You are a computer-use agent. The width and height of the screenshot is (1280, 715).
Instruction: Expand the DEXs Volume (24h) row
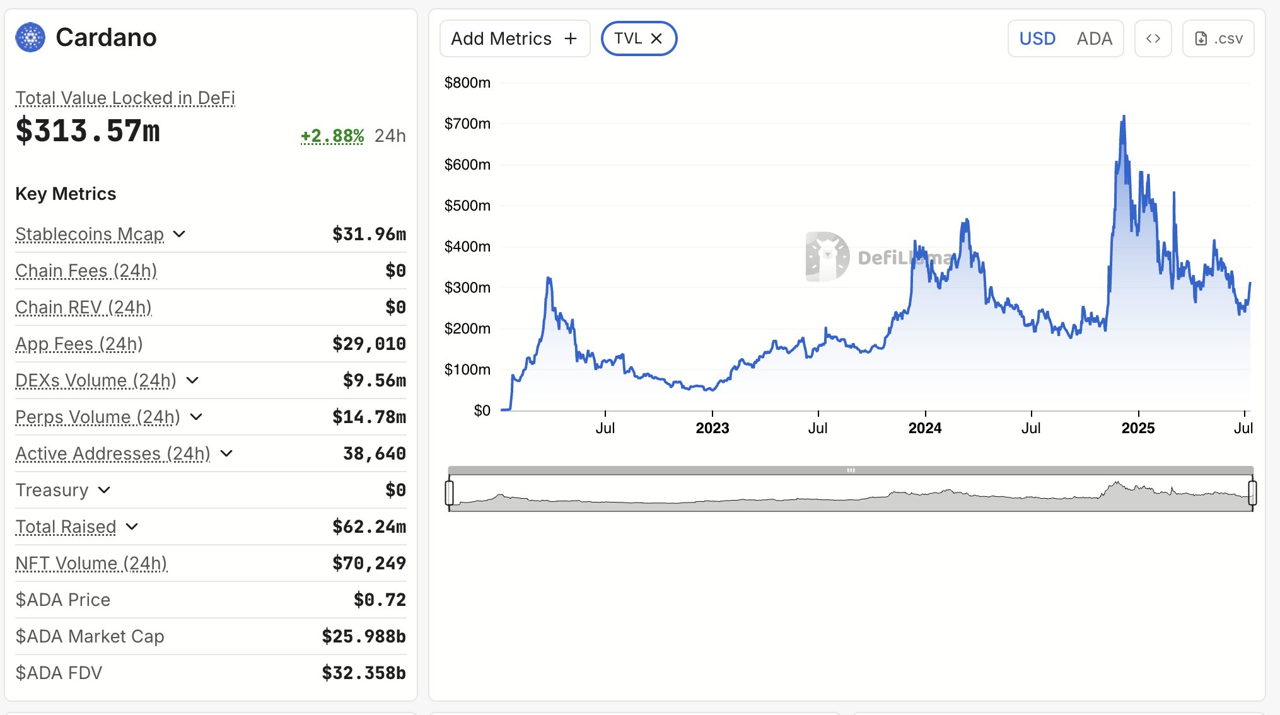(193, 380)
